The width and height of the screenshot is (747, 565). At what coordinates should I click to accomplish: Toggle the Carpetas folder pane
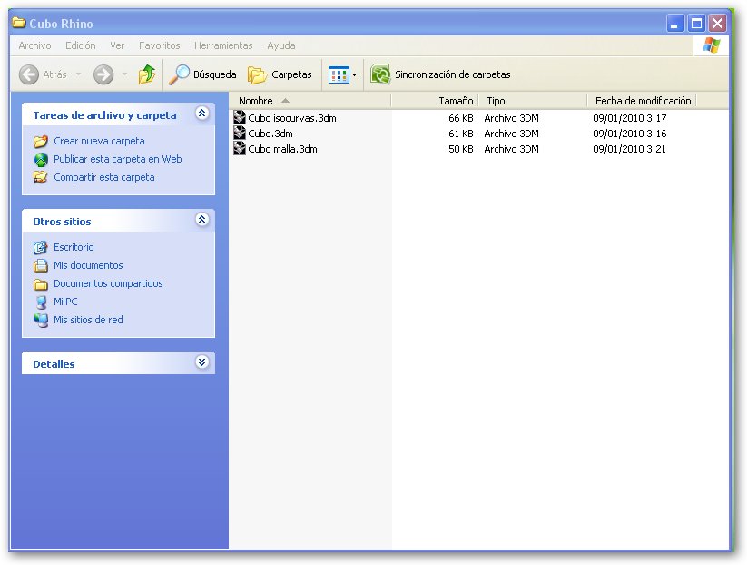[280, 74]
